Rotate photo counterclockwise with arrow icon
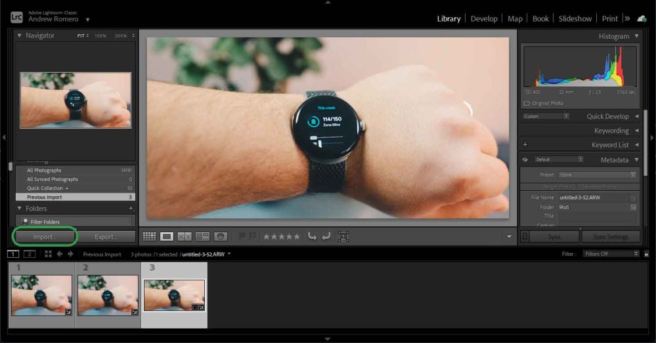Image resolution: width=656 pixels, height=343 pixels. (x=313, y=237)
